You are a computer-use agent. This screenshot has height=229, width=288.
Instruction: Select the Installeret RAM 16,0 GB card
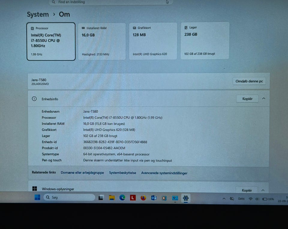tap(102, 41)
